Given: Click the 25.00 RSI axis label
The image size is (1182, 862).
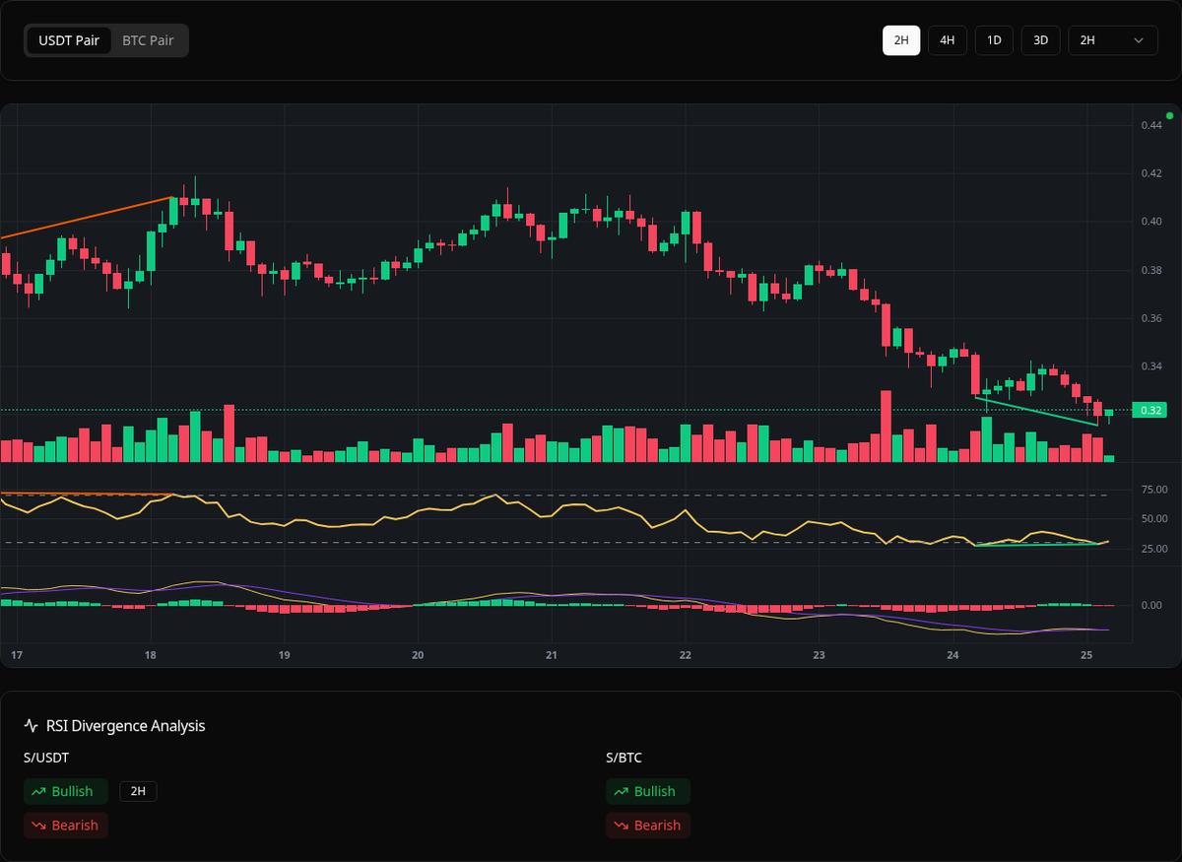Looking at the screenshot, I should [x=1153, y=549].
